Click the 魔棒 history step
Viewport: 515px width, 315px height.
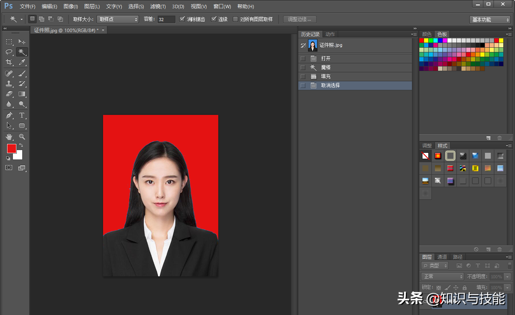click(326, 67)
